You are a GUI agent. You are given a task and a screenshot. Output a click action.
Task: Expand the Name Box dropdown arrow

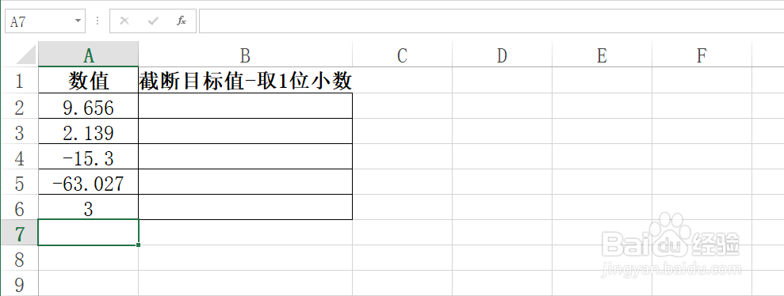point(78,21)
